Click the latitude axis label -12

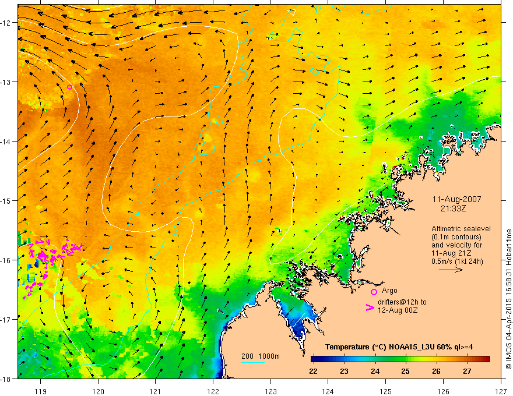click(5, 23)
